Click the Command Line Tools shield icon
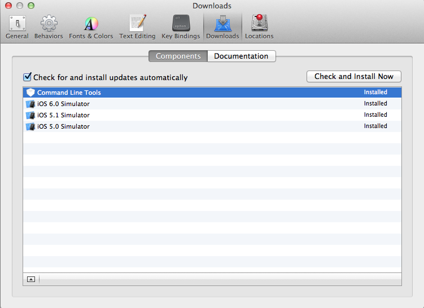Viewport: 424px width, 308px height. point(30,93)
